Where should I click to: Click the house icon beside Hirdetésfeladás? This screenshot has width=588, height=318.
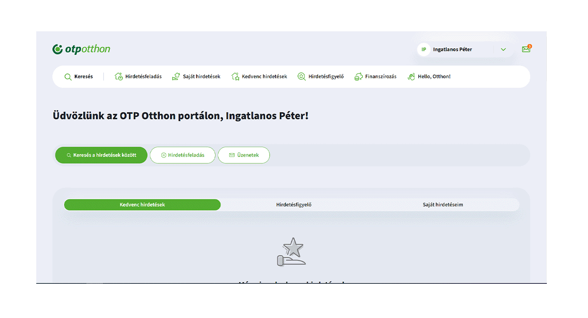coord(119,77)
